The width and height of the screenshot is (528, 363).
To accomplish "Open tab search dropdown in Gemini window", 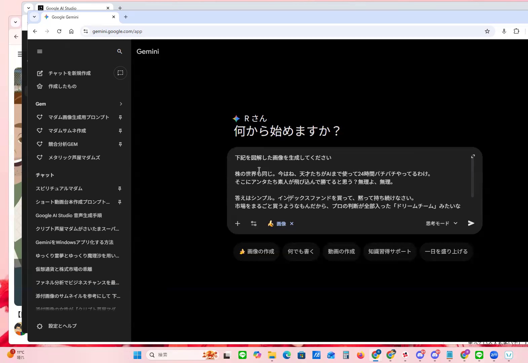I will [34, 17].
